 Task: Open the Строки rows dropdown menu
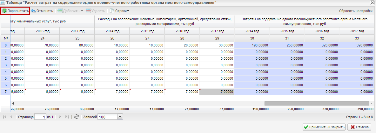tap(119, 11)
